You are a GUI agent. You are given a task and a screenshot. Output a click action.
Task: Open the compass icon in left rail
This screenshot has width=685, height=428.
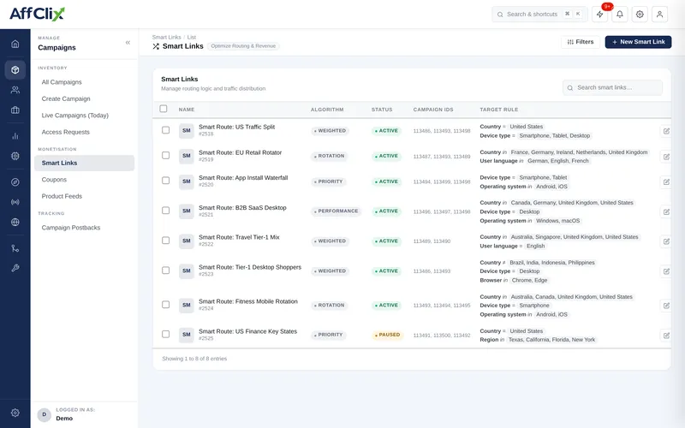(x=15, y=182)
